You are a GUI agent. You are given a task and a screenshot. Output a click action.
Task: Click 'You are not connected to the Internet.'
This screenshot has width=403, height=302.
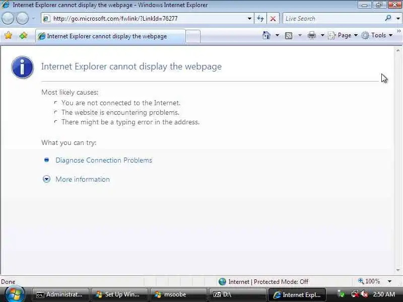(121, 103)
